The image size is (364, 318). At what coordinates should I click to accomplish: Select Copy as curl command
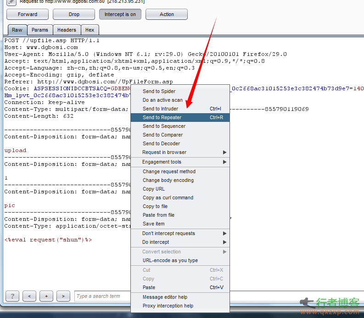coord(180,197)
